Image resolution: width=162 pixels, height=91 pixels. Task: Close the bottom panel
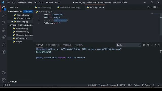(x=159, y=45)
